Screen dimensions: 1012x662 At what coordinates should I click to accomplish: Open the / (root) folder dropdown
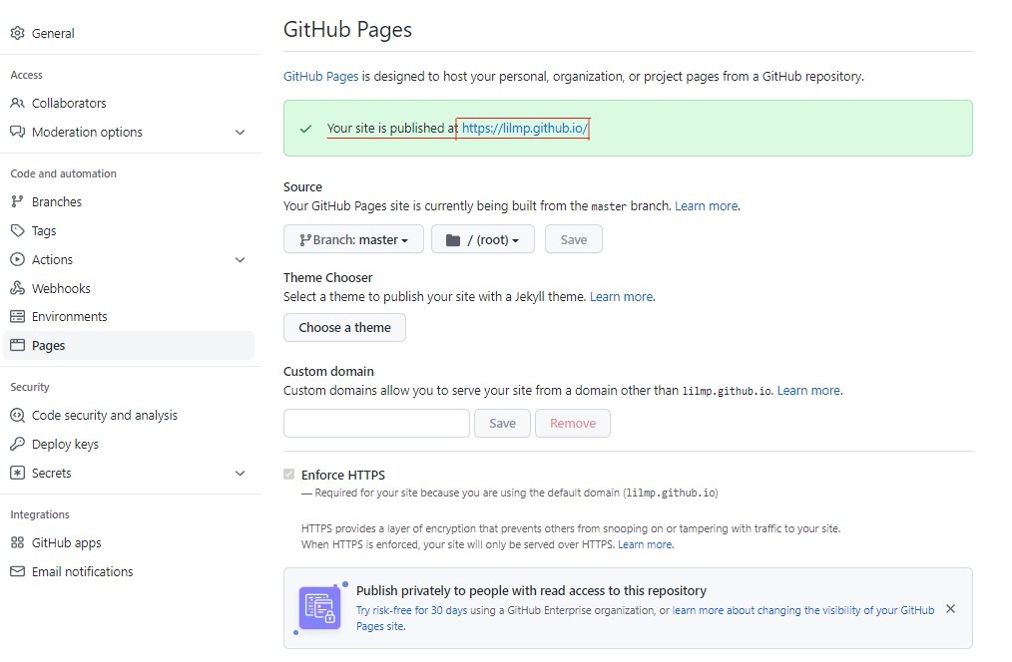click(x=482, y=239)
